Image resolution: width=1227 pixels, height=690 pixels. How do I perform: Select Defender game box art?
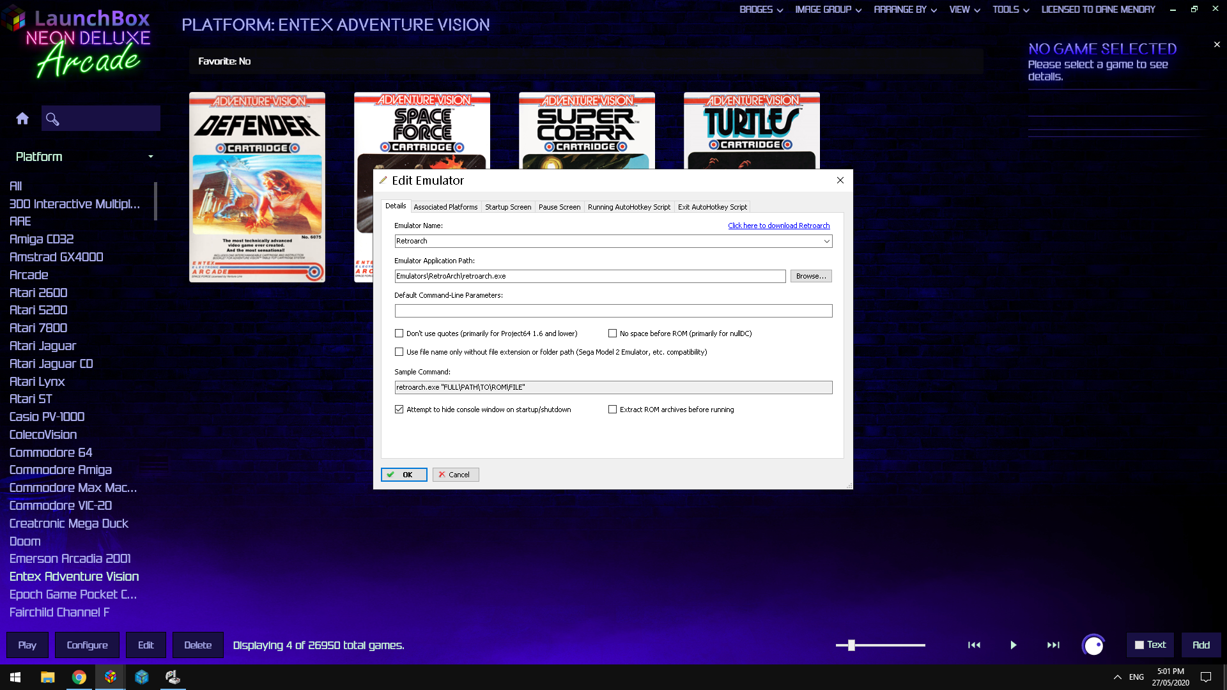tap(258, 187)
